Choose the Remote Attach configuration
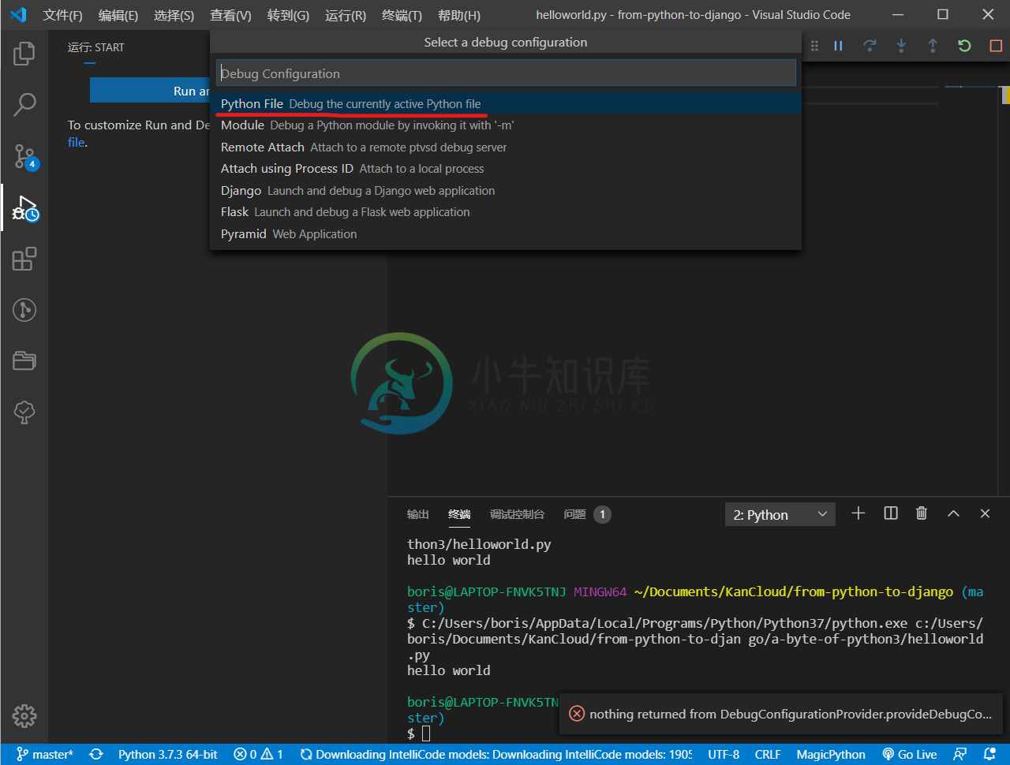Screen dimensions: 1010x765 pyautogui.click(x=506, y=147)
